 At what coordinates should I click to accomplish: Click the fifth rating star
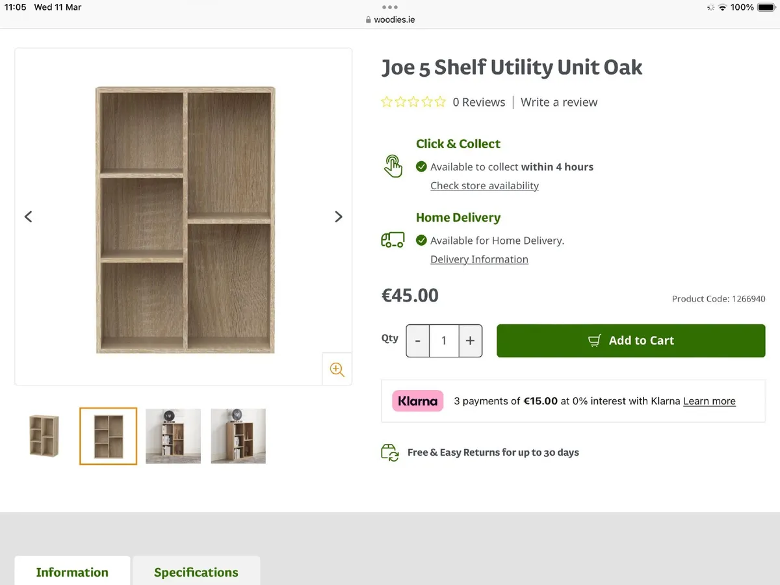tap(439, 102)
